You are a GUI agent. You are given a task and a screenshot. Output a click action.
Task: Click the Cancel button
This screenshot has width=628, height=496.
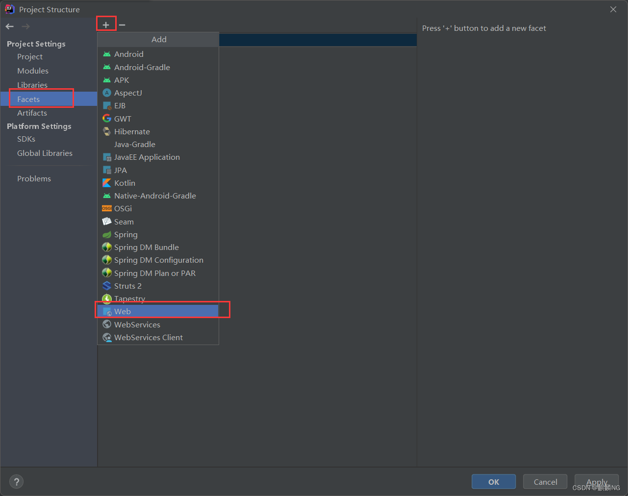point(545,482)
